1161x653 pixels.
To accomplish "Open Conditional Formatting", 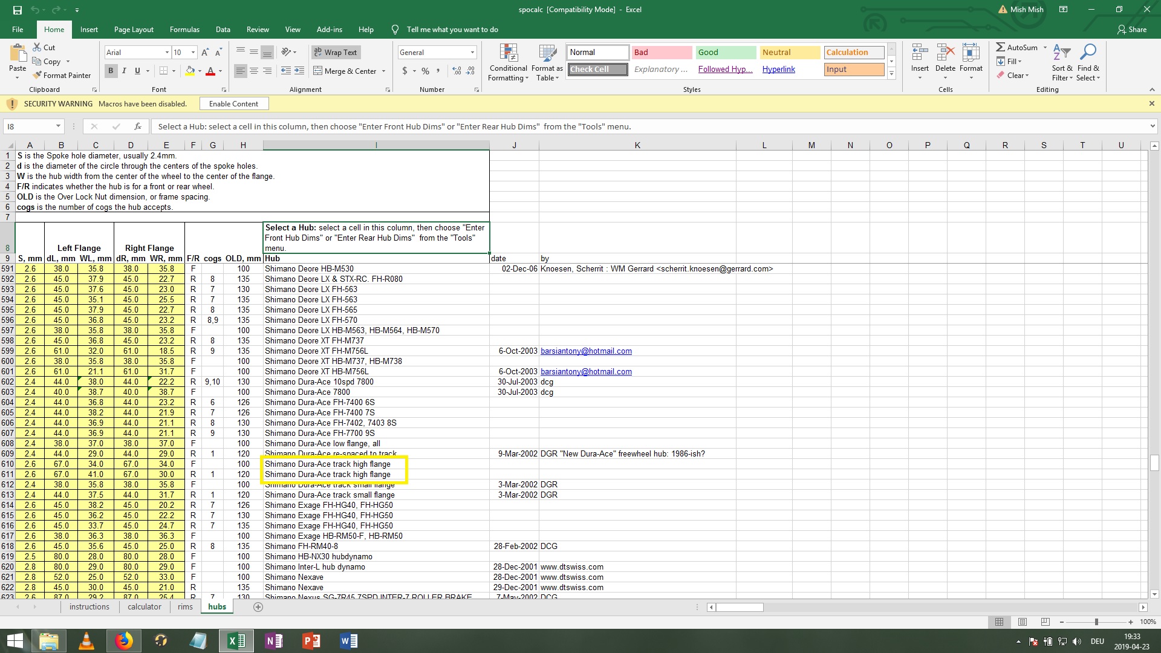I will [x=508, y=62].
